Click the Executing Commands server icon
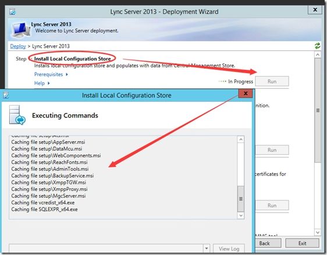 [x=17, y=115]
